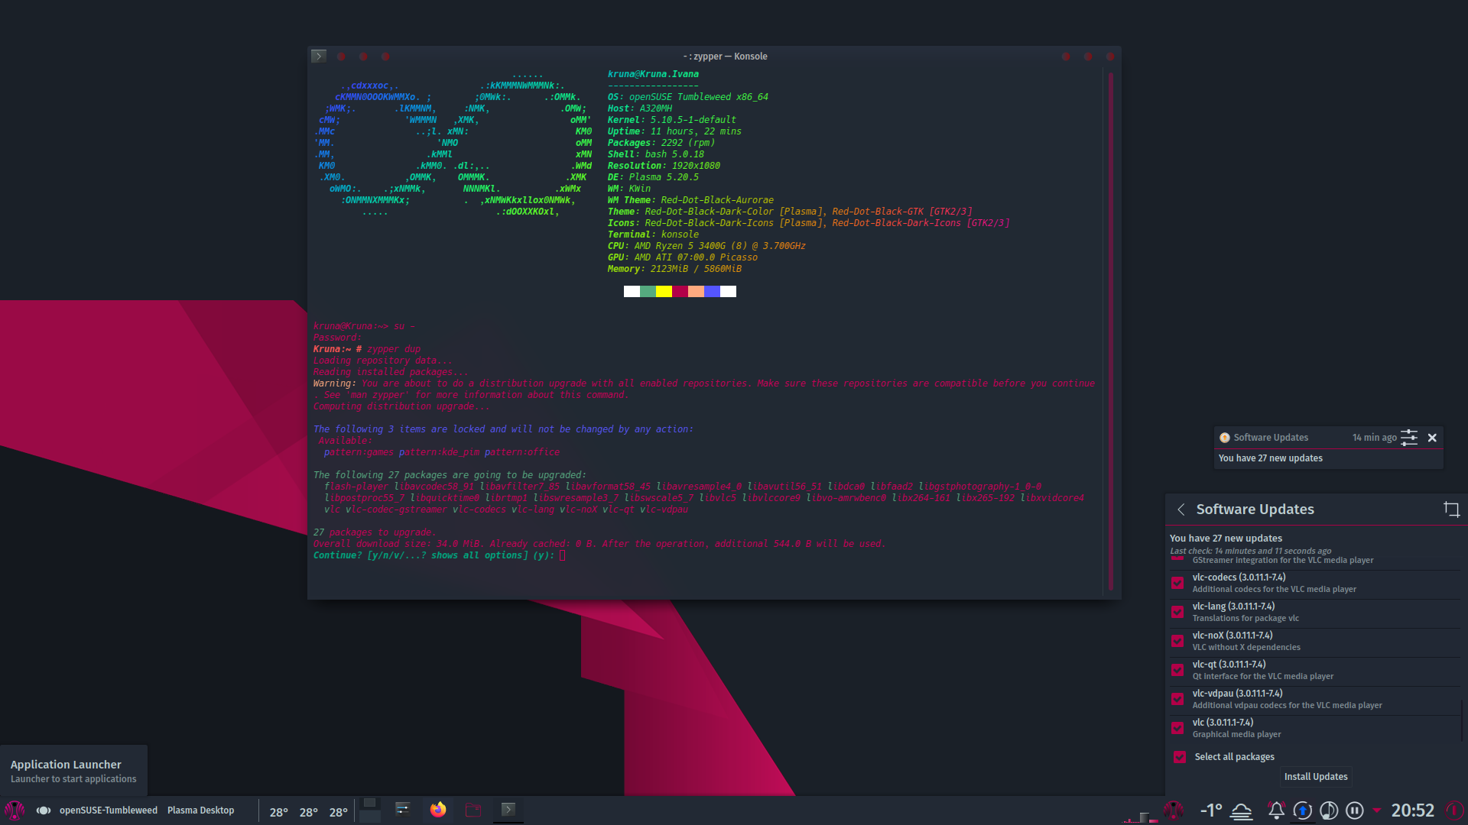Click the 'Continue? [y/n/v/...]' prompt line
The width and height of the screenshot is (1468, 825).
coord(439,555)
